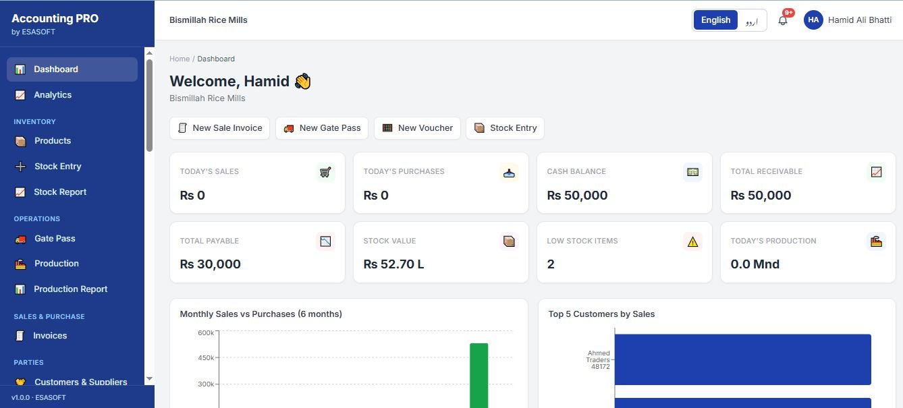Open the Dashboard menu item
The height and width of the screenshot is (408, 903).
coord(72,69)
